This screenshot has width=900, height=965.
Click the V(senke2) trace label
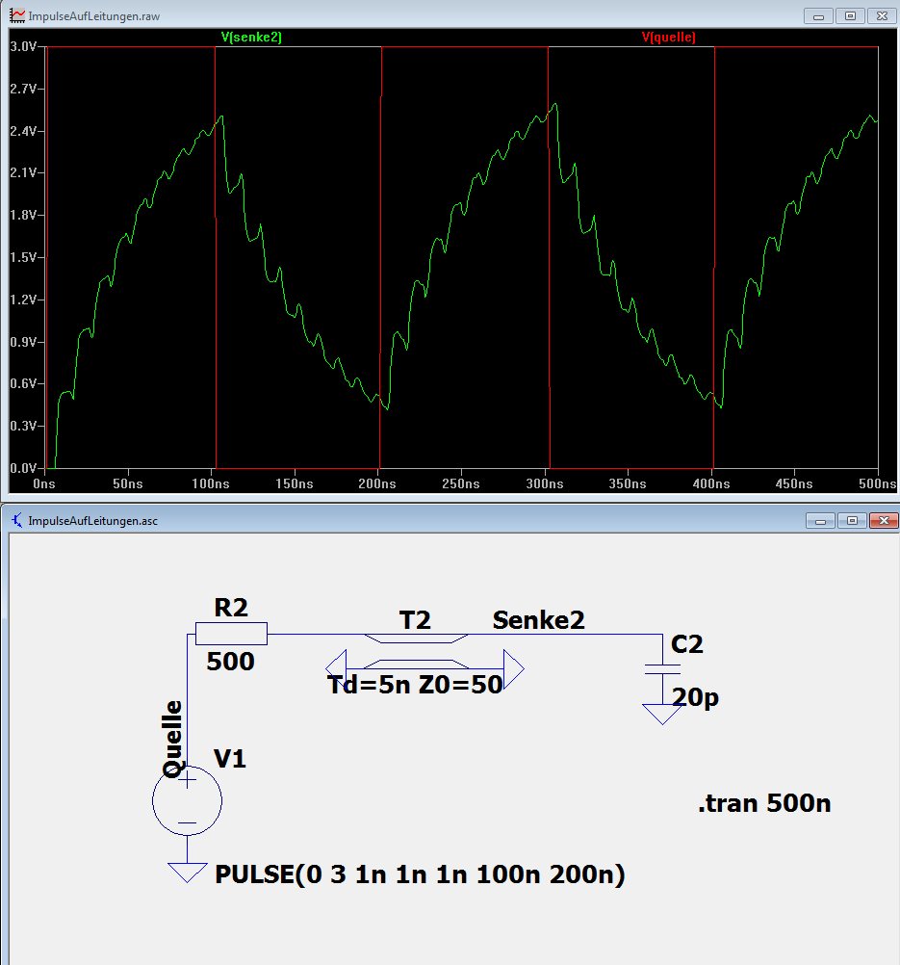[251, 38]
